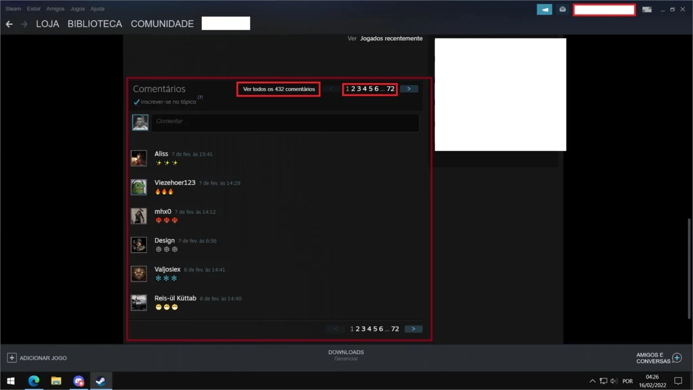Open the Windows notification center
This screenshot has width=693, height=390.
[x=678, y=381]
